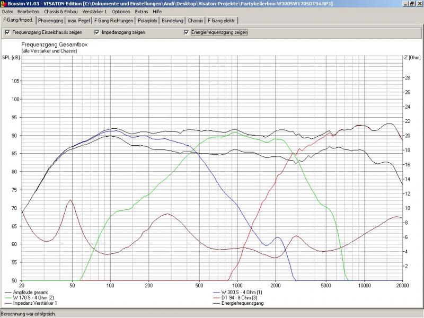Switch to the Phasengang tab
Viewport: 424px width, 318px height.
point(50,21)
